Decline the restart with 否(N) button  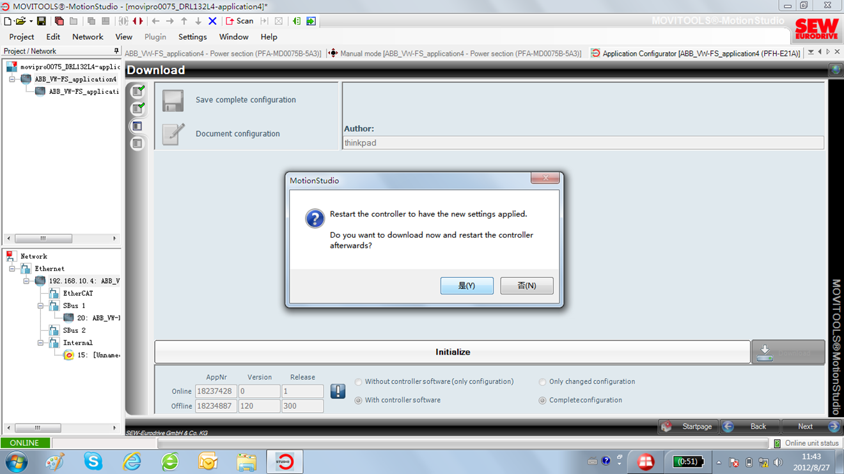pyautogui.click(x=526, y=286)
